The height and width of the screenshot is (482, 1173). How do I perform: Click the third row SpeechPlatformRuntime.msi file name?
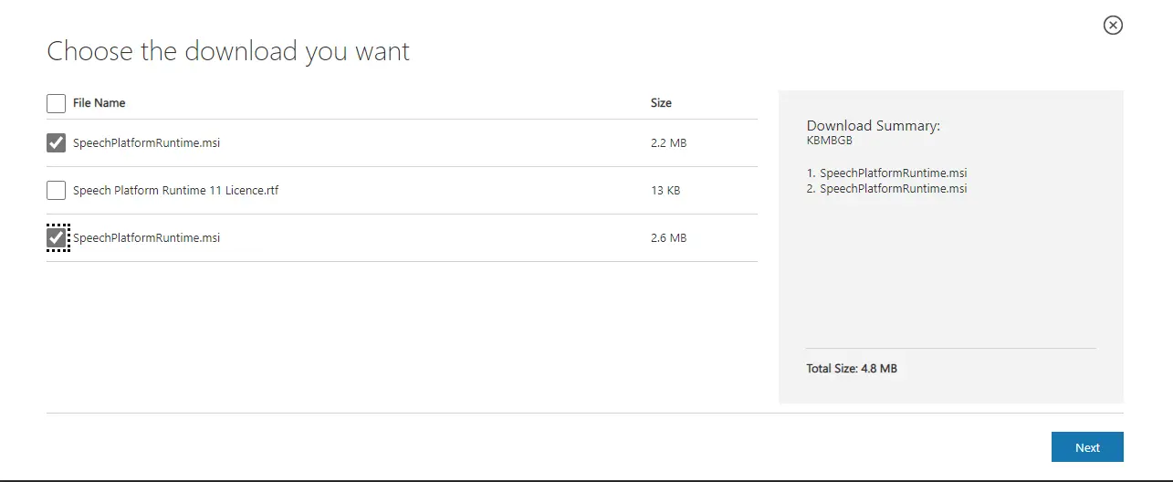tap(146, 238)
